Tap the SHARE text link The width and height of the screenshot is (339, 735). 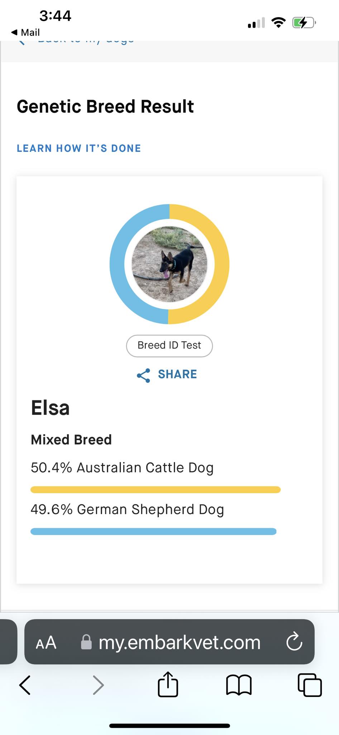pos(177,374)
